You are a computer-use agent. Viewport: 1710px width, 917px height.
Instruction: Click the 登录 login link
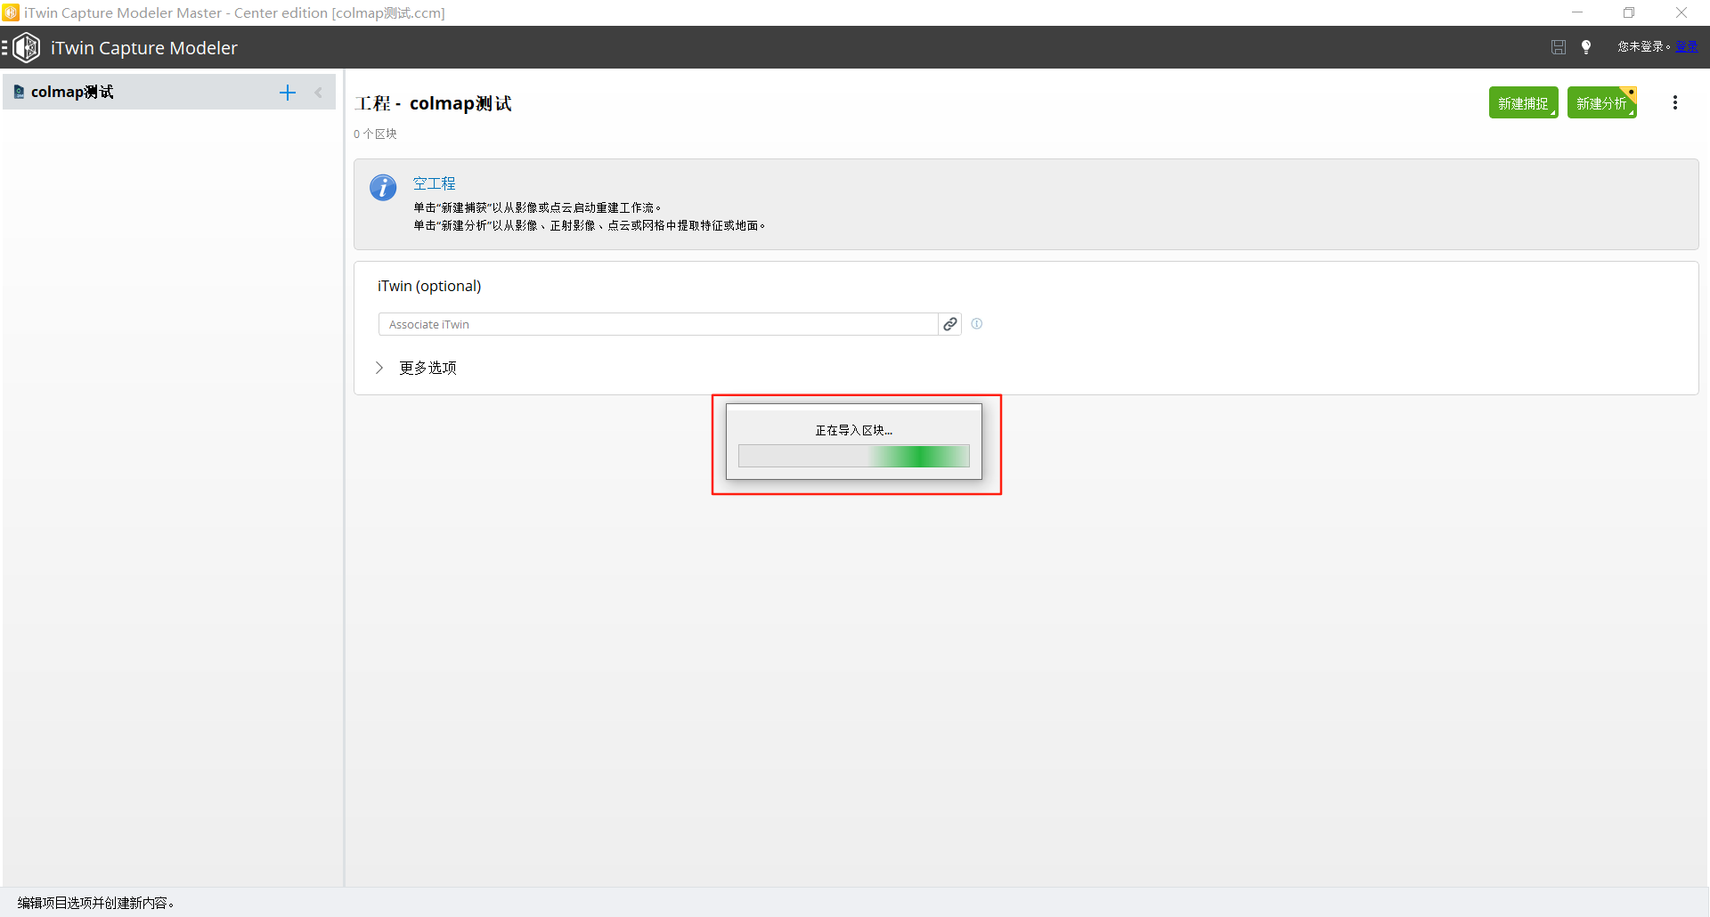(x=1686, y=46)
